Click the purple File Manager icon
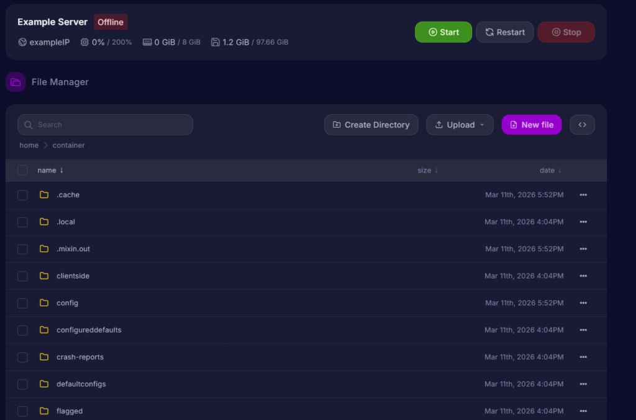The height and width of the screenshot is (420, 636). (15, 81)
